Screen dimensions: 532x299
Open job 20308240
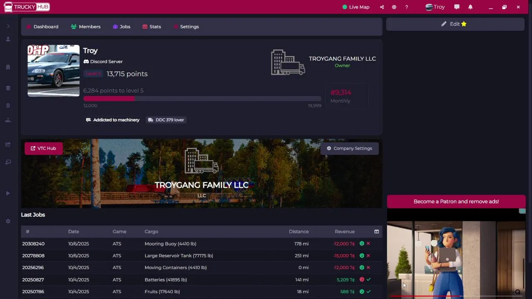click(33, 244)
